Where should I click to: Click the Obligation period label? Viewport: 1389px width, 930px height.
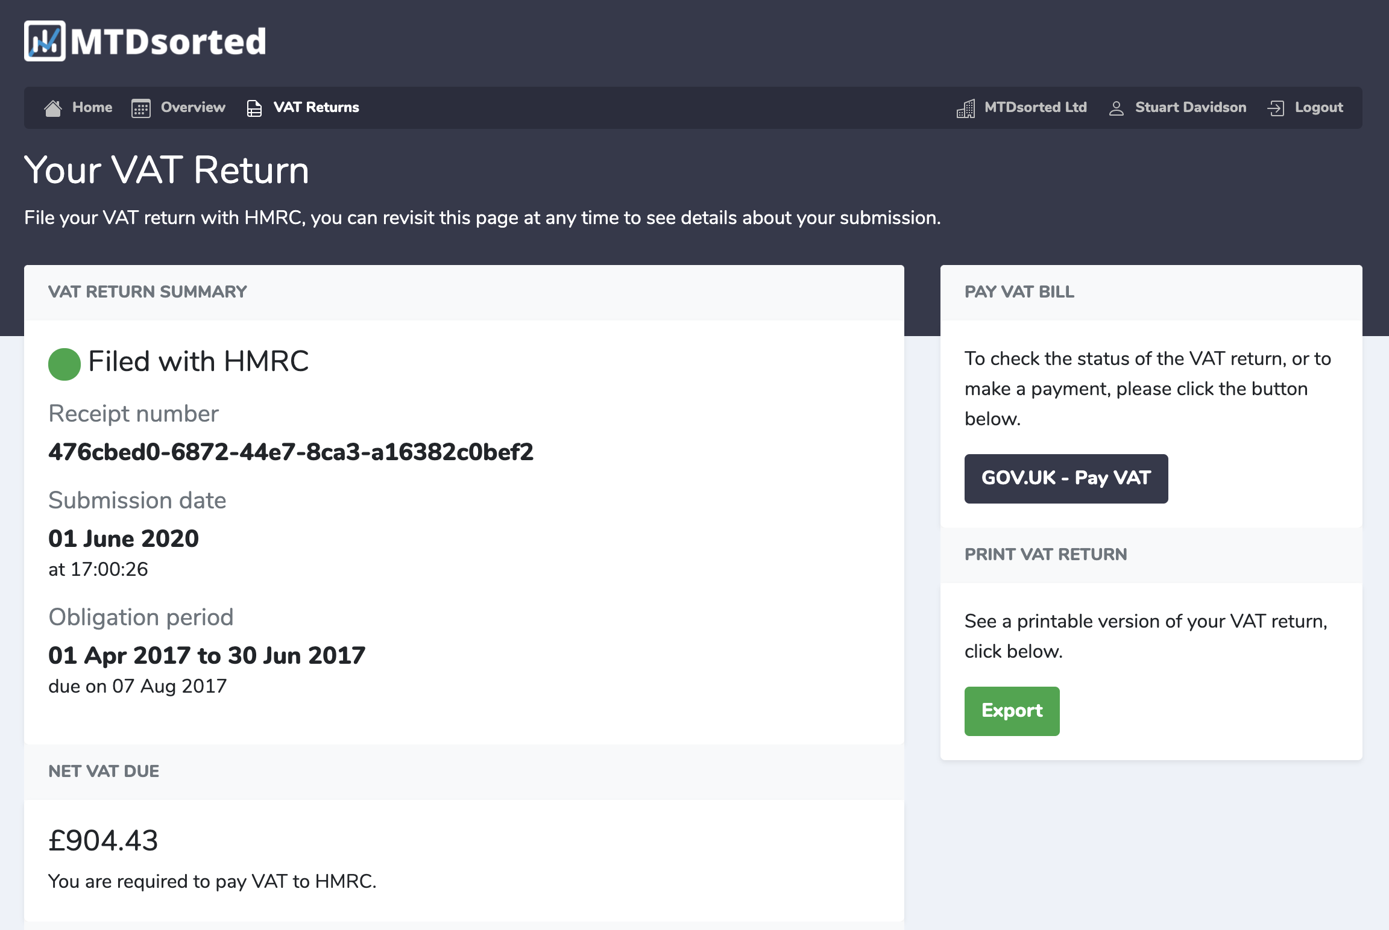(140, 617)
